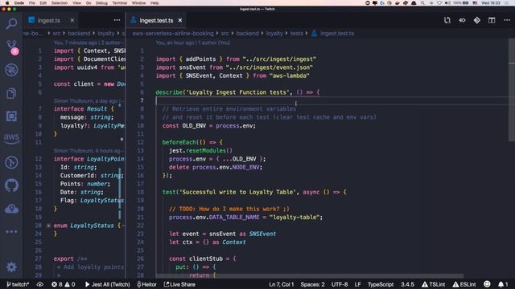This screenshot has height=289, width=515.
Task: Click the 'jest.resetModules()' code line
Action: (200, 150)
